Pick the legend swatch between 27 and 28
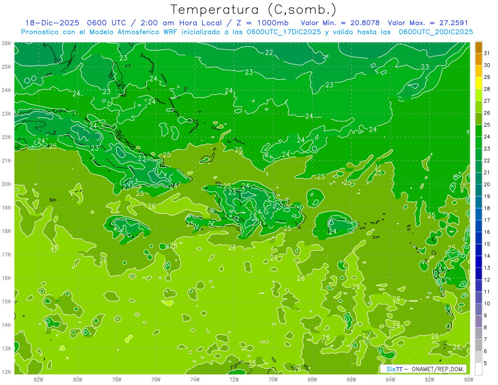Image resolution: width=498 pixels, height=385 pixels. pyautogui.click(x=478, y=94)
